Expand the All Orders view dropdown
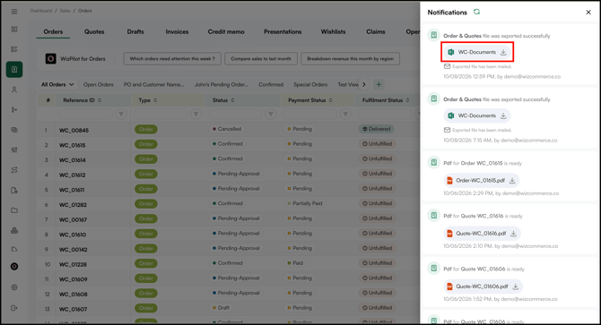The width and height of the screenshot is (601, 325). [x=57, y=84]
